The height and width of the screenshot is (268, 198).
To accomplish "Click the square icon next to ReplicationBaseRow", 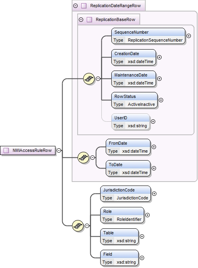I will [89, 20].
